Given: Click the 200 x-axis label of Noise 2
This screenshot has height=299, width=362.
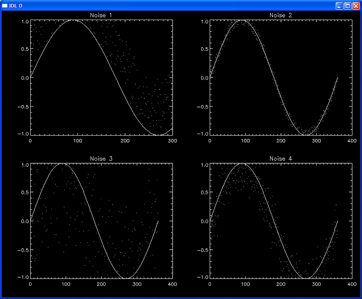Looking at the screenshot, I should [281, 141].
